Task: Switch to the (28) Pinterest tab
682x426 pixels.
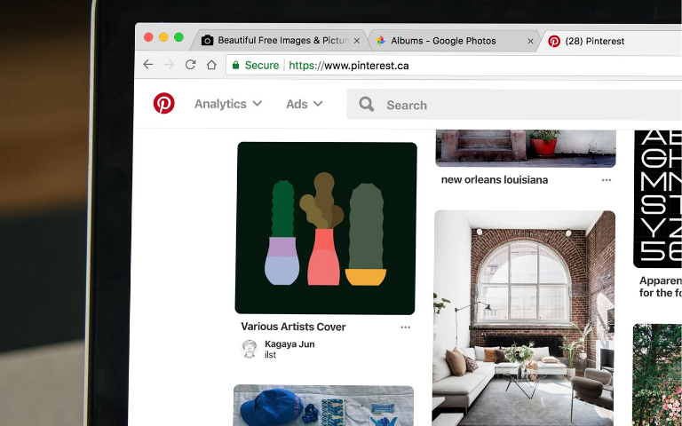Action: click(609, 42)
